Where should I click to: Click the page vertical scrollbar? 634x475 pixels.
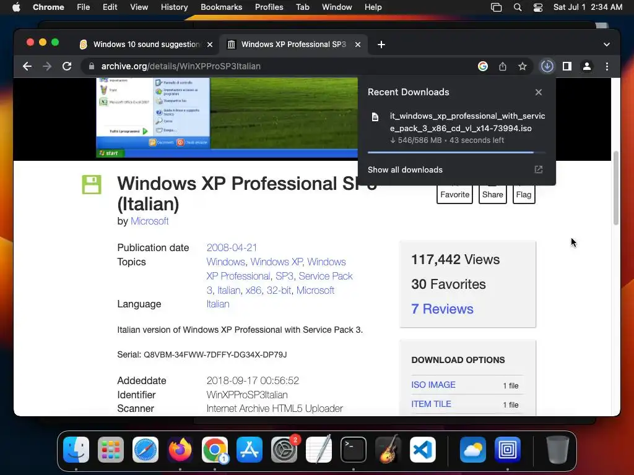click(616, 188)
